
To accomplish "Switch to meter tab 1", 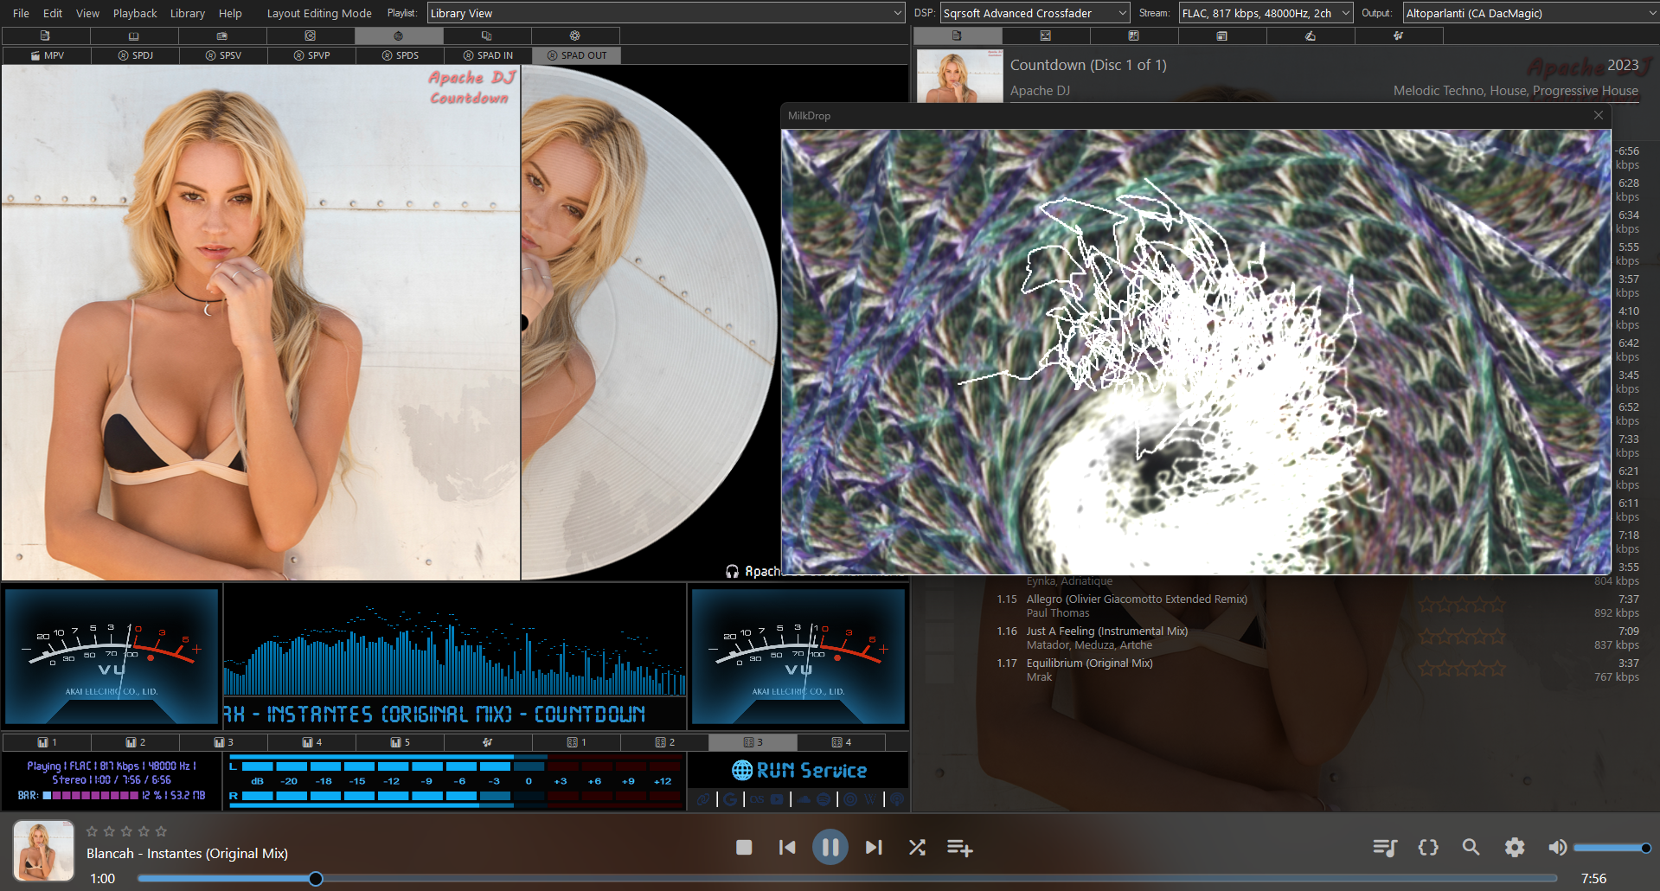I will (47, 742).
